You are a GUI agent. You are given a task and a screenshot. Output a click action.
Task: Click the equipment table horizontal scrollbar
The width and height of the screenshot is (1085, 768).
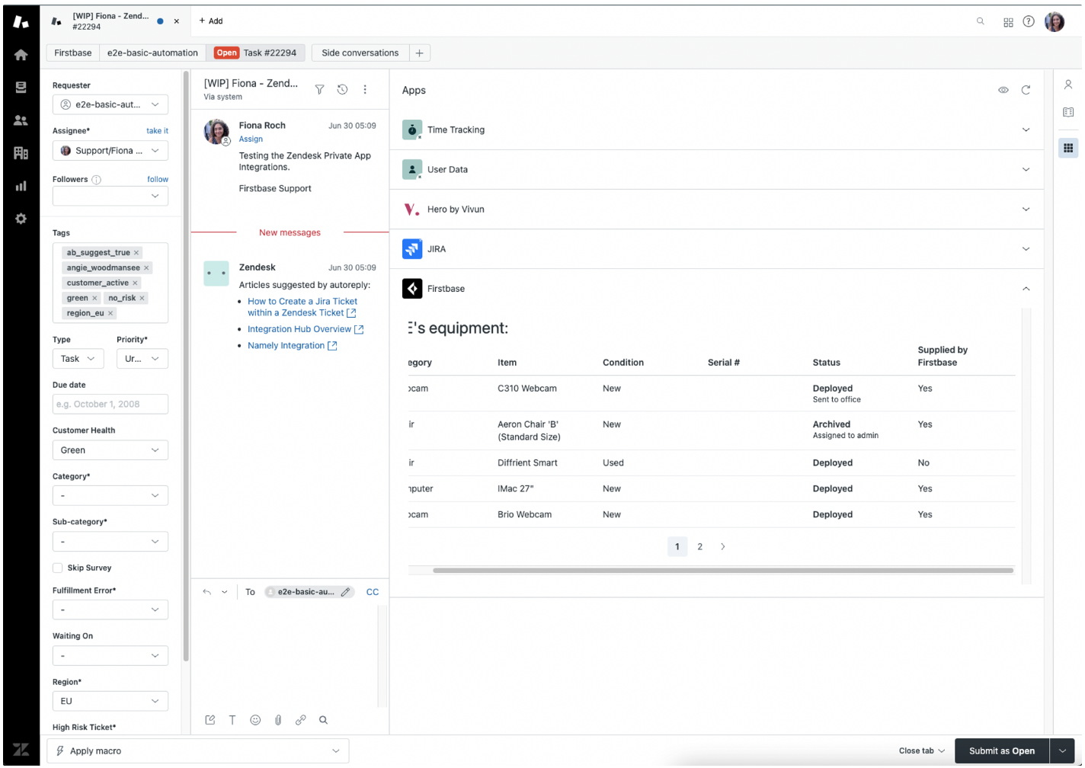723,571
